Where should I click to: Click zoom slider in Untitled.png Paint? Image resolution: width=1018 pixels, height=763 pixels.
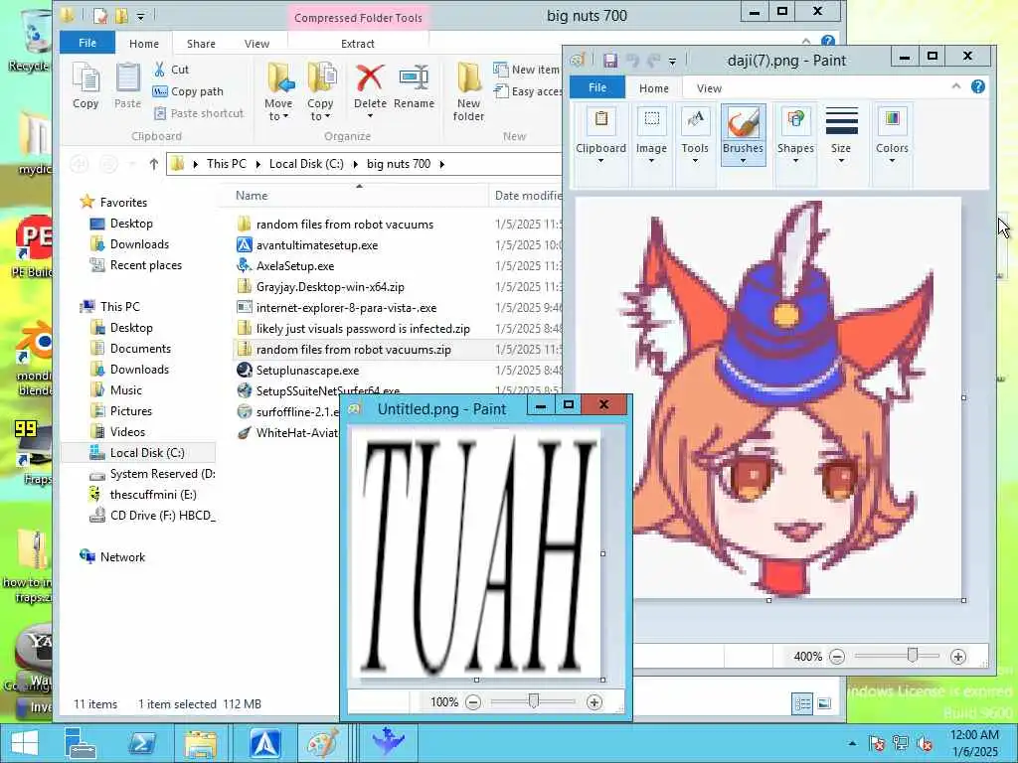534,701
